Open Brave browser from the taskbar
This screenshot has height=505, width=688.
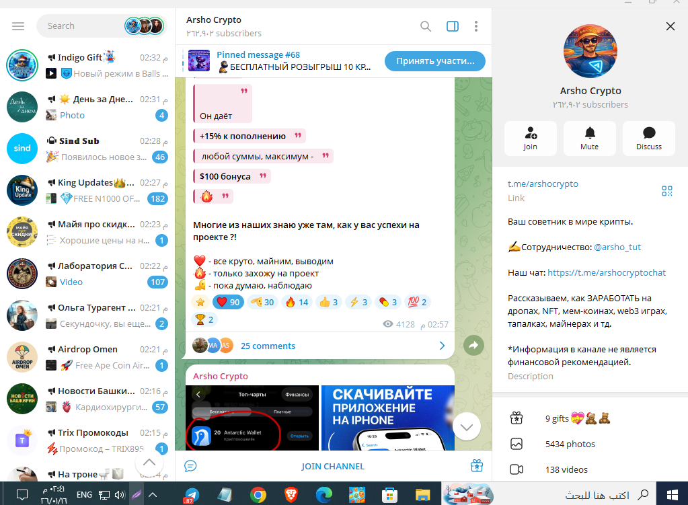[x=291, y=495]
